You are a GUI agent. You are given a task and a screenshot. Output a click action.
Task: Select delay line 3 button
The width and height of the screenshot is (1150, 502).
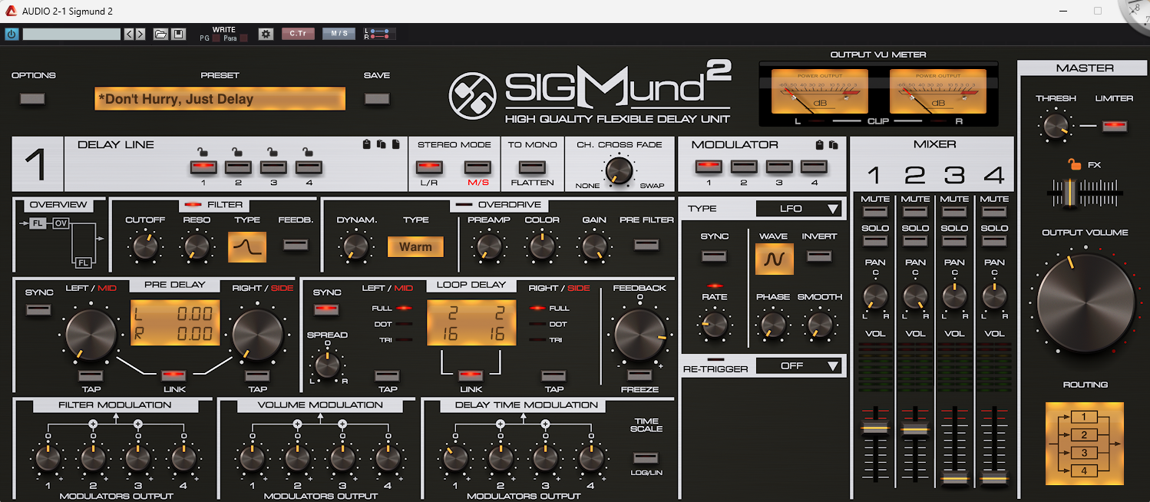pyautogui.click(x=273, y=166)
